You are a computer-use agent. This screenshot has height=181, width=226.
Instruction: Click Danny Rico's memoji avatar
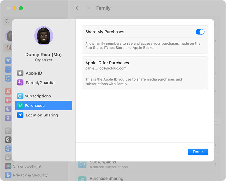pyautogui.click(x=44, y=35)
